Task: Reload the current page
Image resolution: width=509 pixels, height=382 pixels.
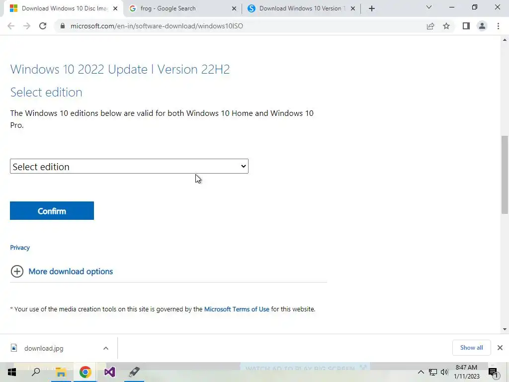Action: click(x=43, y=26)
